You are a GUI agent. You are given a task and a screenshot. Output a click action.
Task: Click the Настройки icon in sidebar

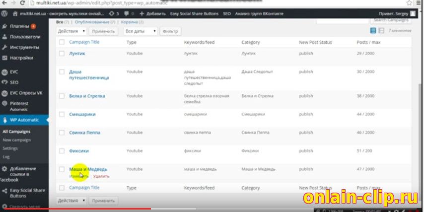click(4, 58)
